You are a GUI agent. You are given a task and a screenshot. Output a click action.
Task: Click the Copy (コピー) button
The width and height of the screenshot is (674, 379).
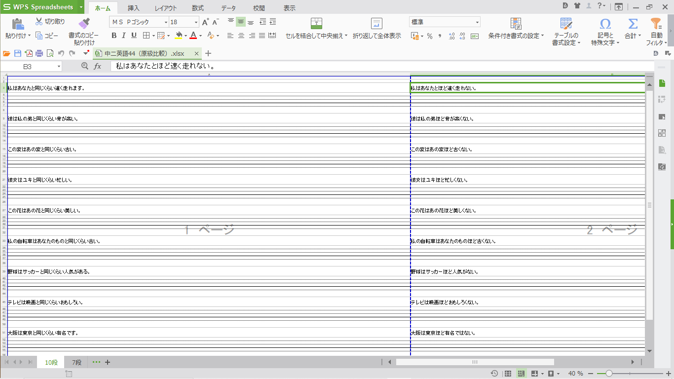(47, 36)
